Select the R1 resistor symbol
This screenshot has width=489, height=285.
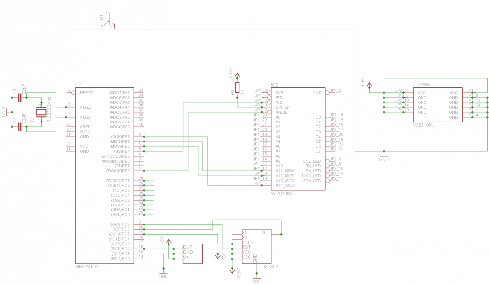(x=237, y=88)
